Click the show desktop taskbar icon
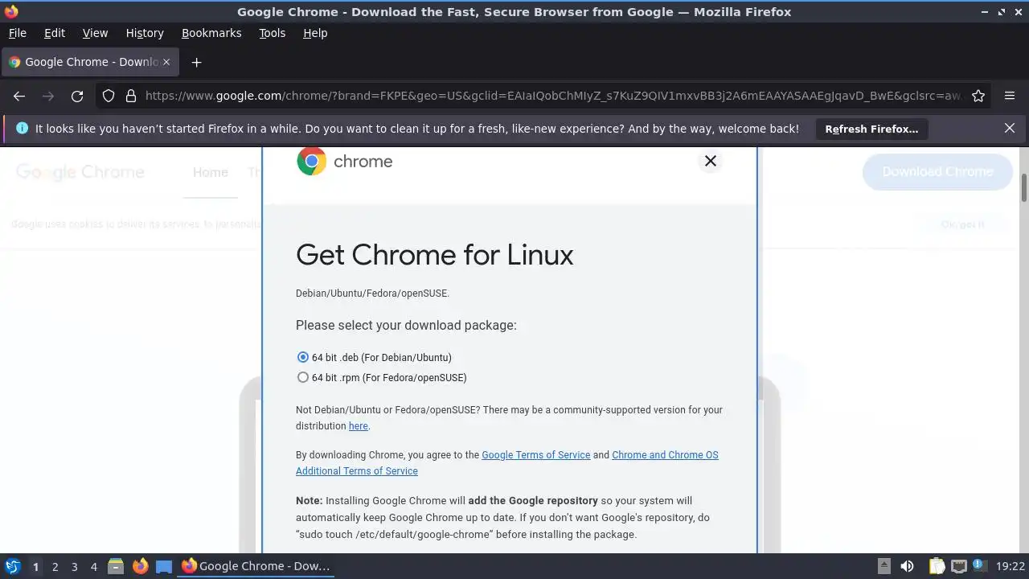 (164, 566)
